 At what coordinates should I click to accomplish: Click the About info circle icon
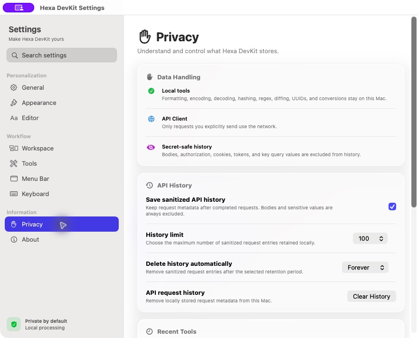pyautogui.click(x=14, y=239)
